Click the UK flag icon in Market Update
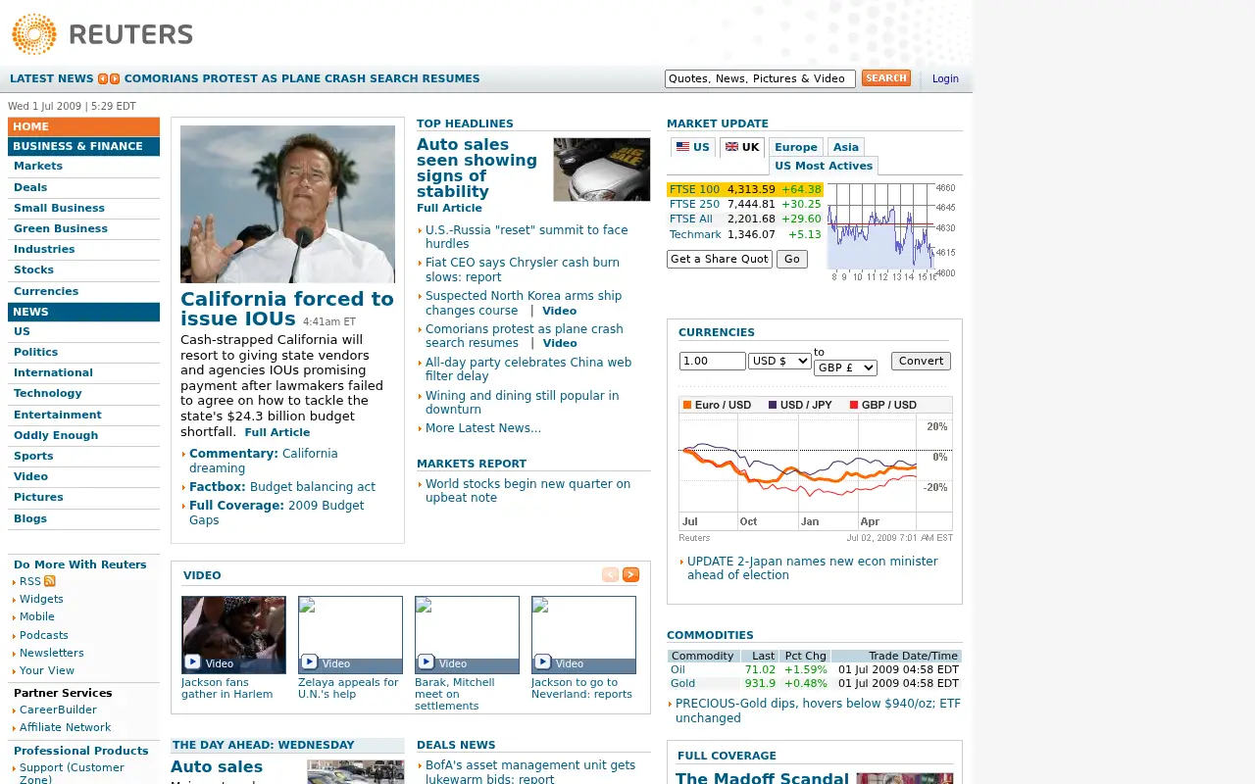The width and height of the screenshot is (1255, 784). (731, 147)
